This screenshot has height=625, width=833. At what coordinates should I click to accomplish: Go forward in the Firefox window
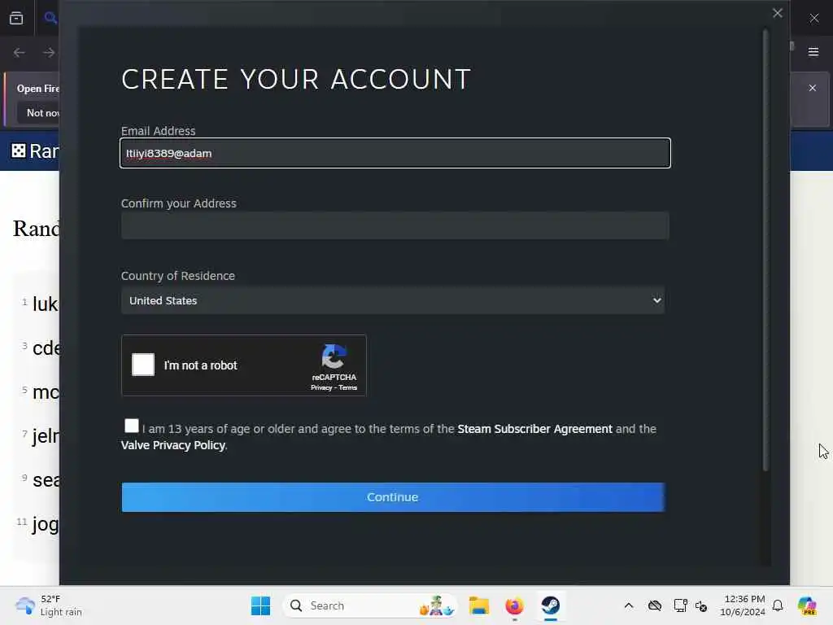point(48,53)
